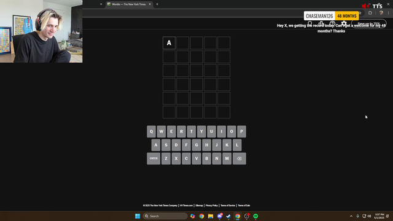This screenshot has width=393, height=221.
Task: Tap the F key on Wordle keyboard
Action: [186, 145]
